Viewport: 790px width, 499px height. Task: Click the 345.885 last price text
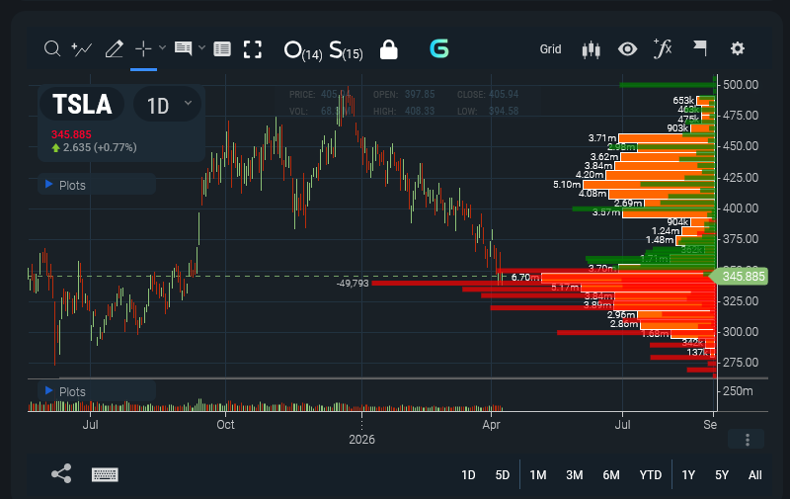point(71,134)
